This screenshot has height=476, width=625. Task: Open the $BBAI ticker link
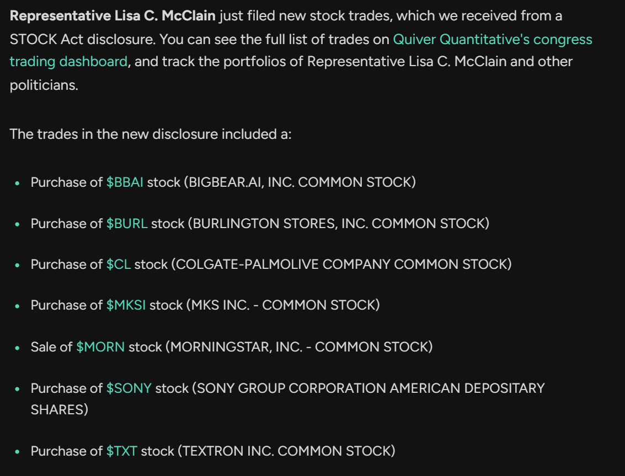(125, 182)
